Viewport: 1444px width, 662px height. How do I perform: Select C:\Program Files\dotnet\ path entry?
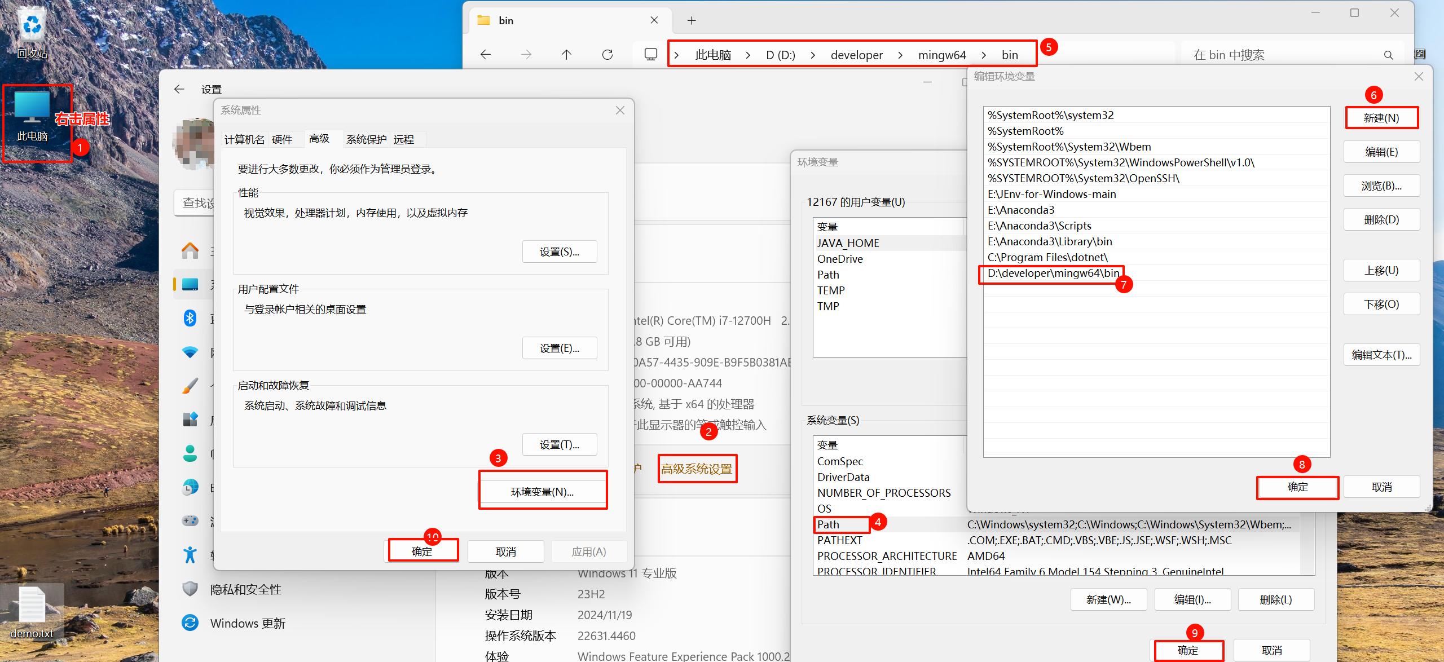(1156, 257)
